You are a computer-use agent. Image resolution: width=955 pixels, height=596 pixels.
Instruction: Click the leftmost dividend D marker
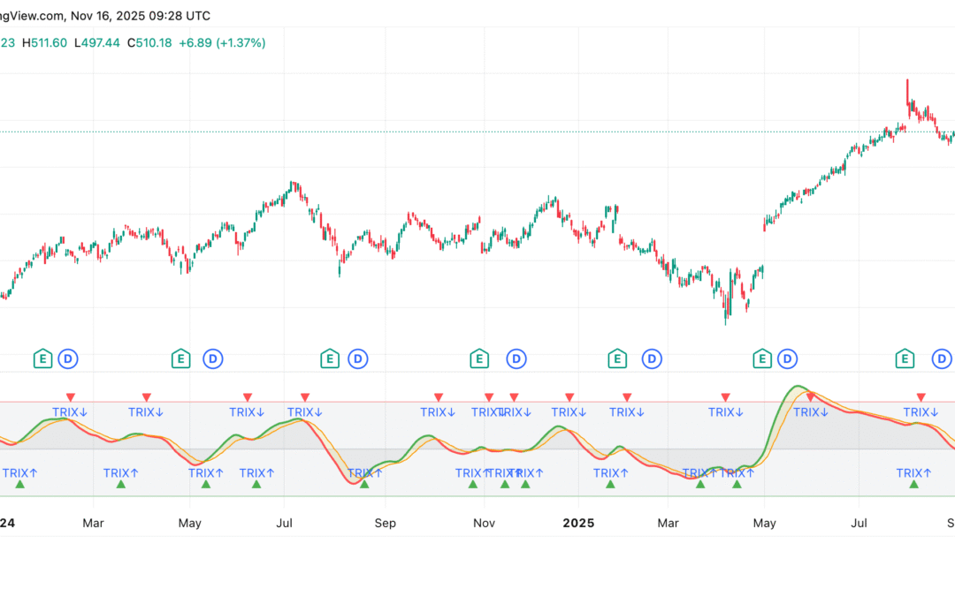(68, 358)
